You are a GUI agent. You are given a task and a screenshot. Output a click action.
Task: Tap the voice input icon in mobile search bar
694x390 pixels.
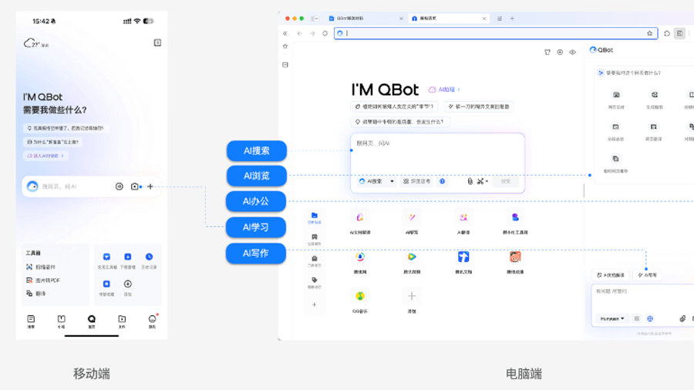[x=119, y=187]
